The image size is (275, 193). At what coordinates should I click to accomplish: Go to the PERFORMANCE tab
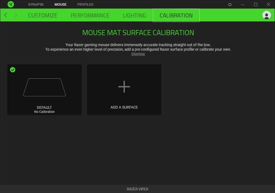[90, 15]
